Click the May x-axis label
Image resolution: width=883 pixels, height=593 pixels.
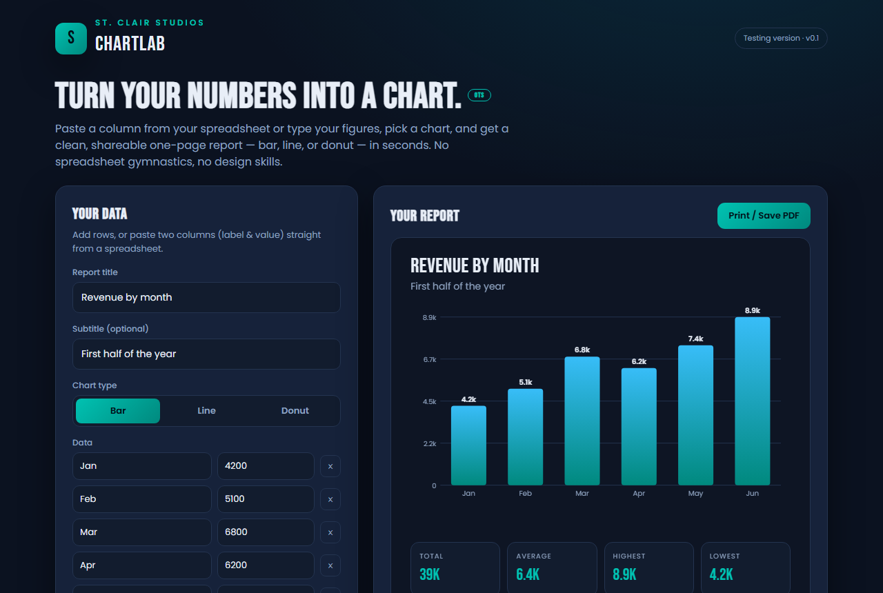(x=695, y=494)
